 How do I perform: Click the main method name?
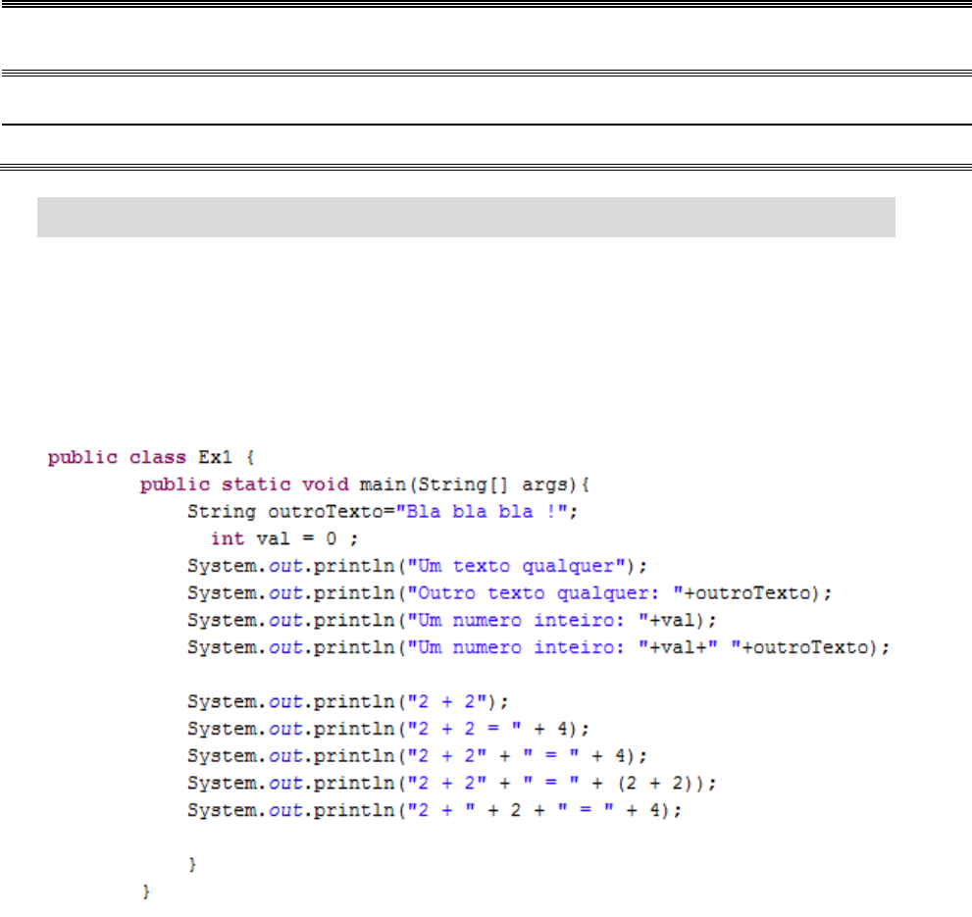(369, 484)
